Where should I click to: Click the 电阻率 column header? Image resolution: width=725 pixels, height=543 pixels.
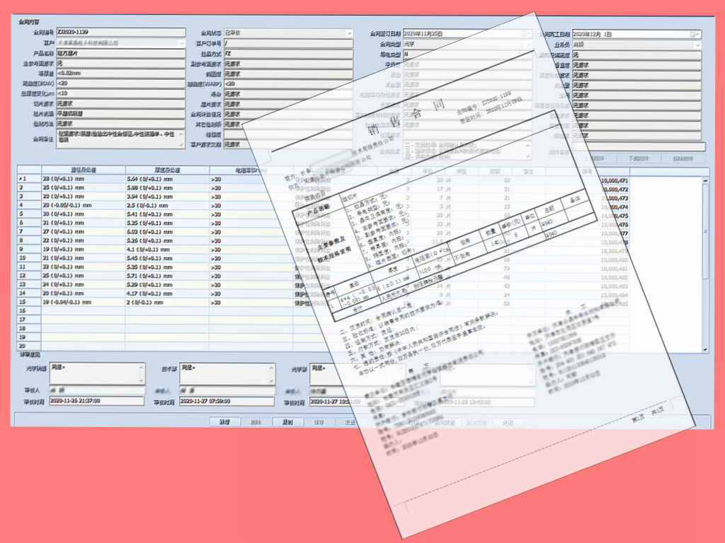(x=251, y=170)
